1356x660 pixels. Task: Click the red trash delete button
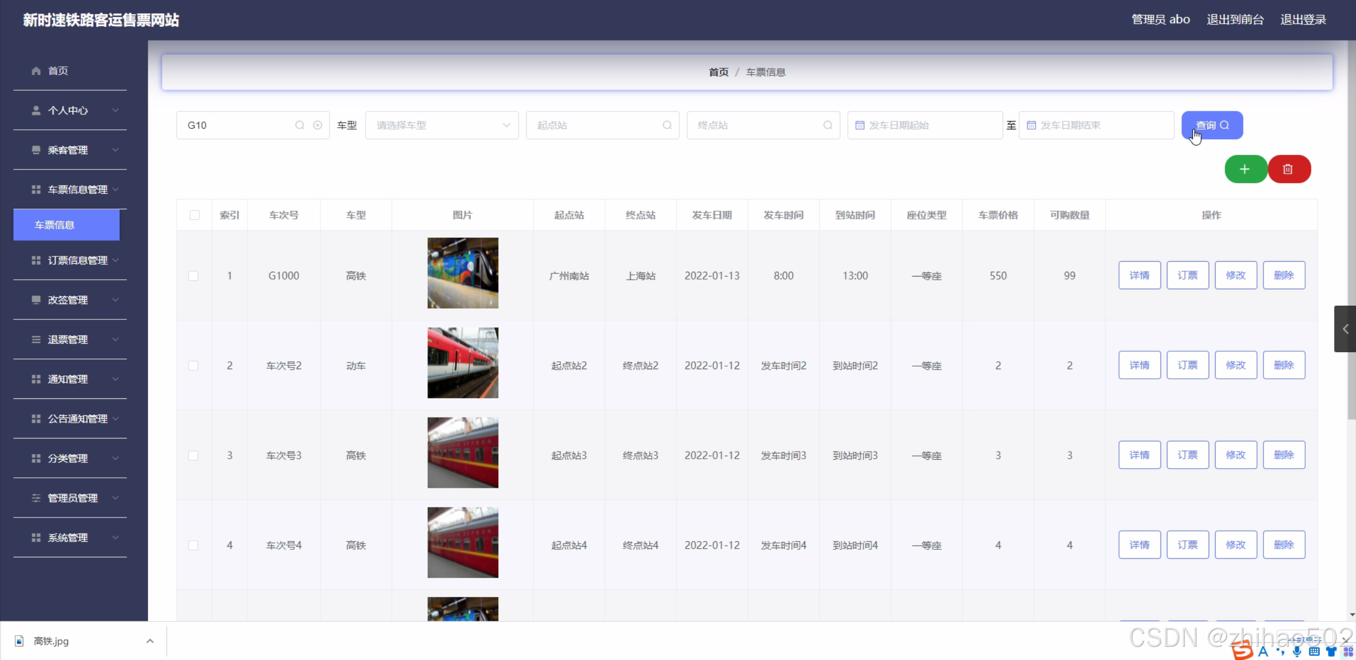coord(1288,169)
